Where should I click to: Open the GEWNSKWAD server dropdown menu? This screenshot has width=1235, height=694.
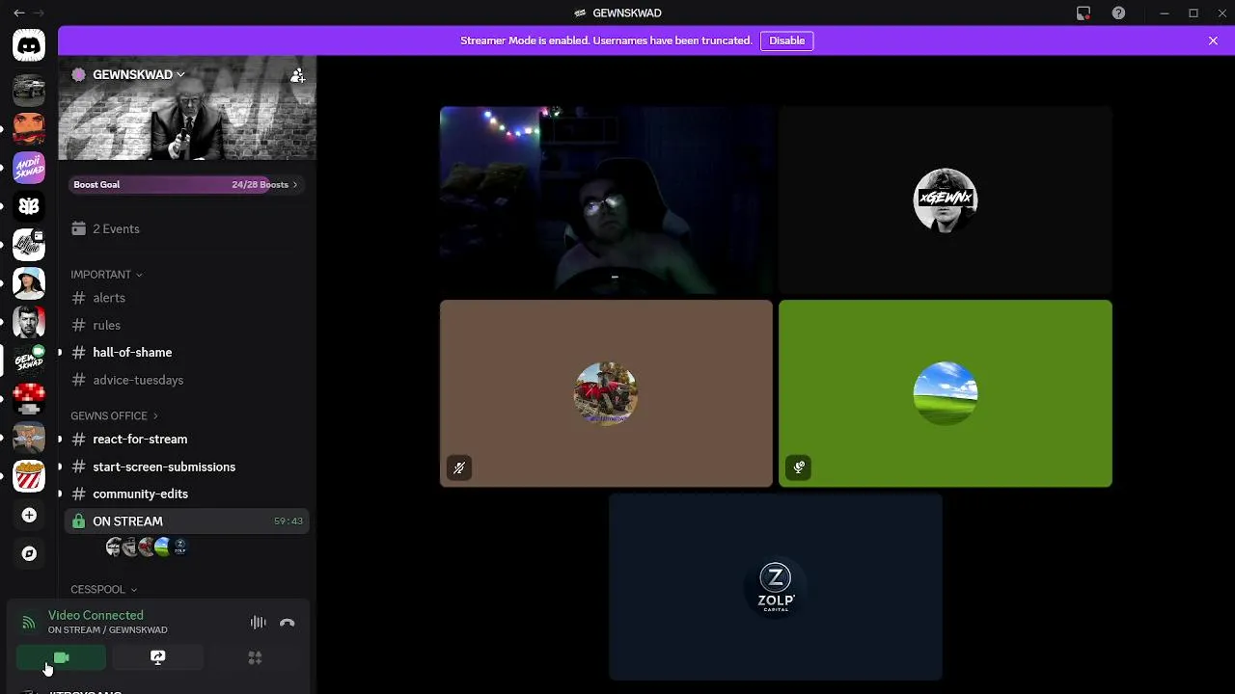click(x=138, y=74)
